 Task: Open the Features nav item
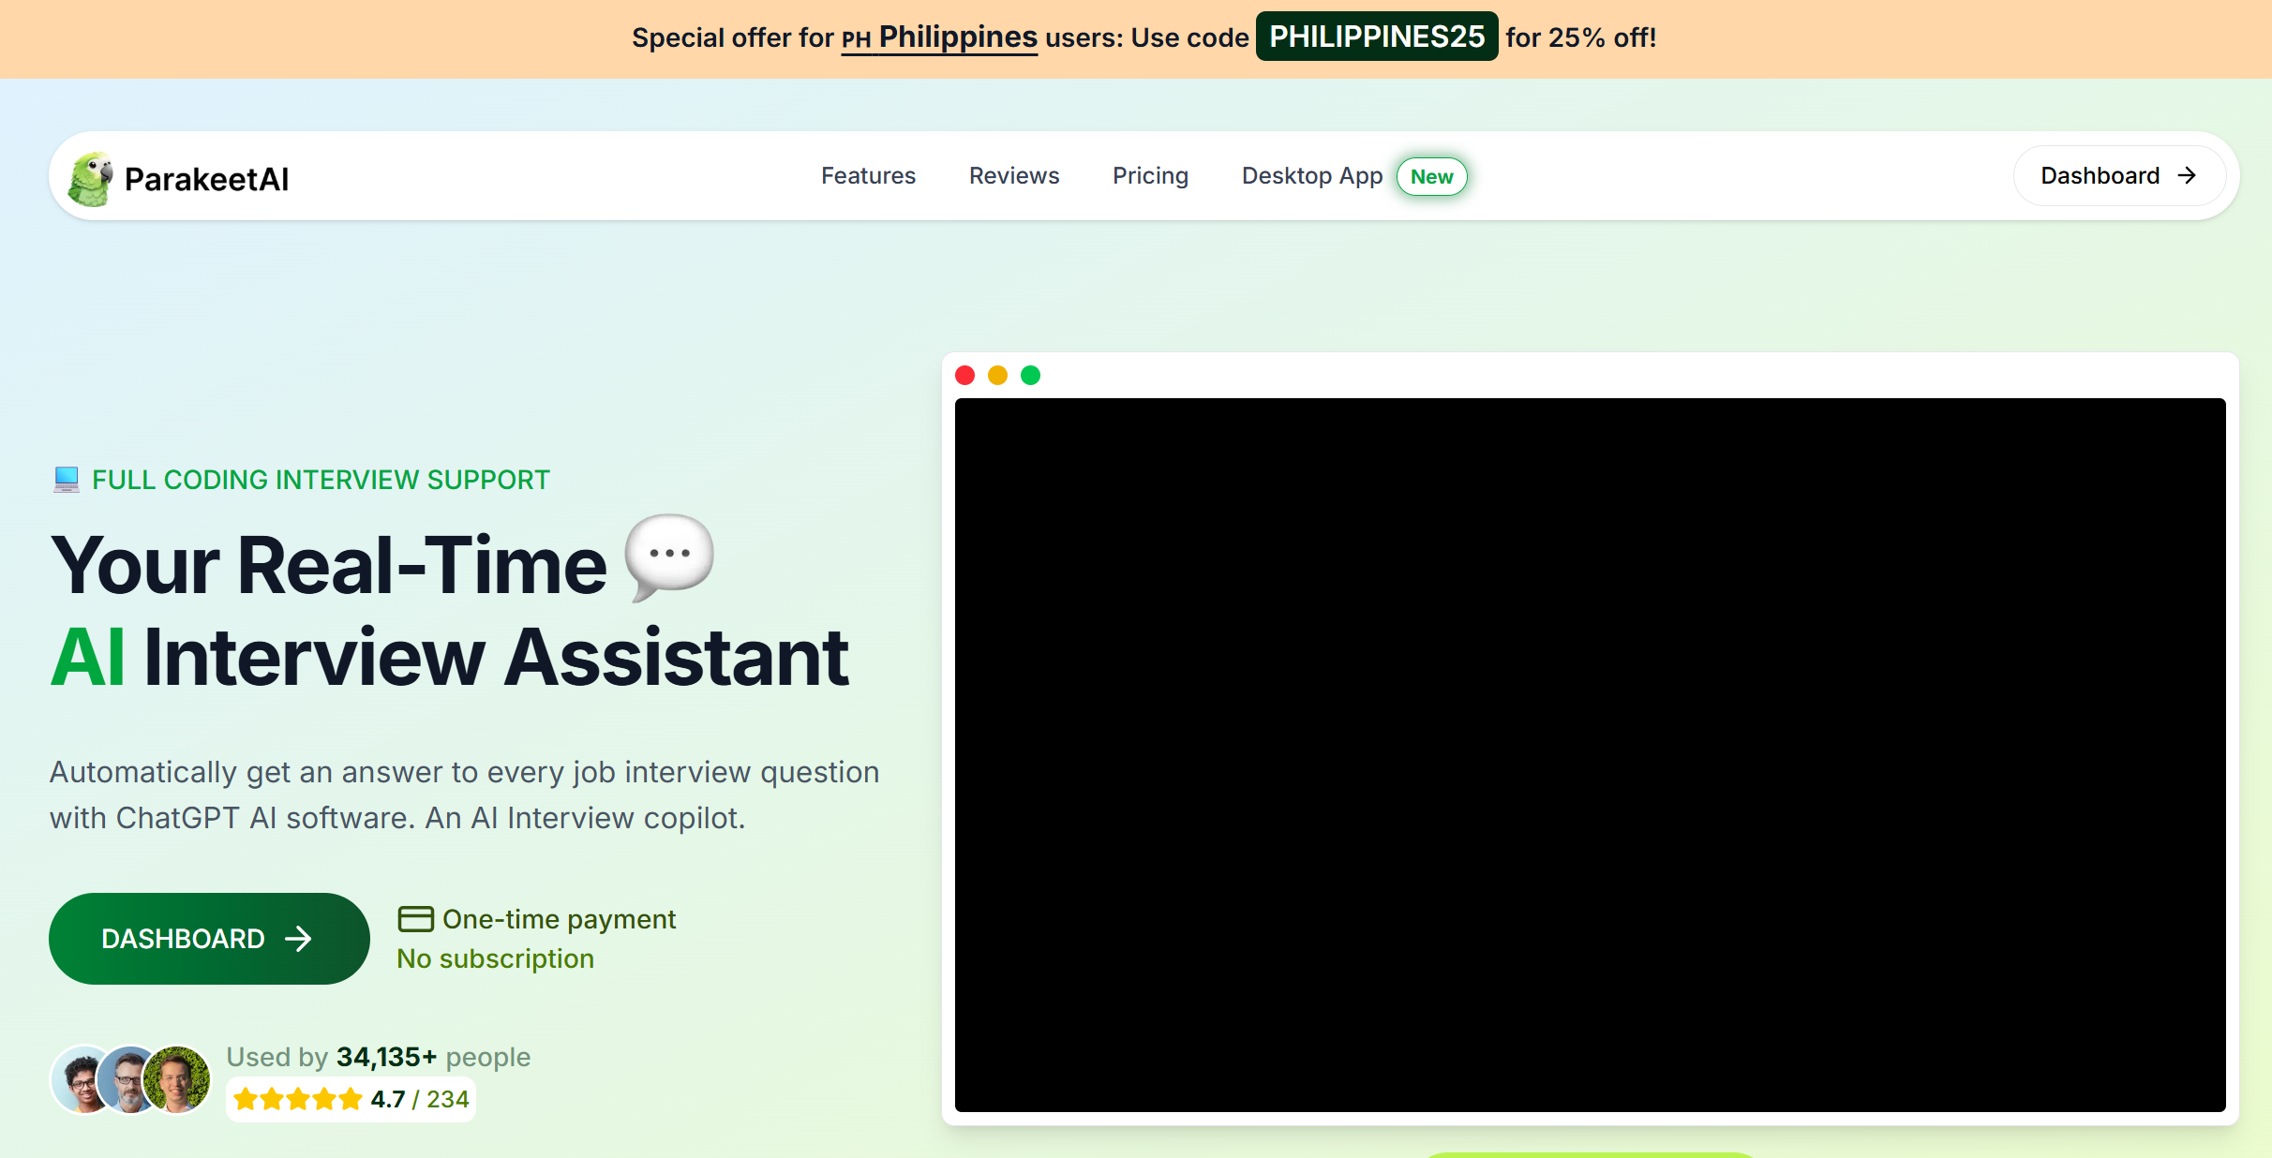[x=868, y=176]
